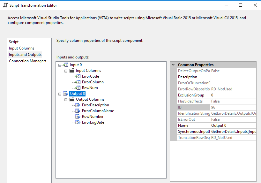
Task: Open the Input Columns page
Action: pos(21,48)
